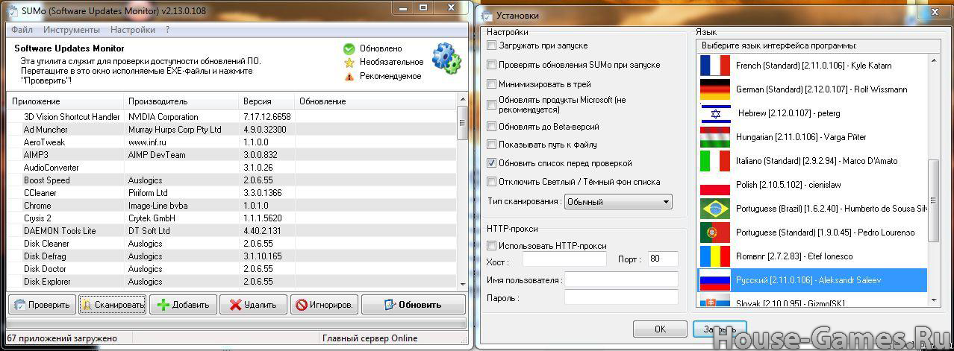The width and height of the screenshot is (954, 351).
Task: Enable Обновлять до Beta-версий checkbox
Action: 491,127
